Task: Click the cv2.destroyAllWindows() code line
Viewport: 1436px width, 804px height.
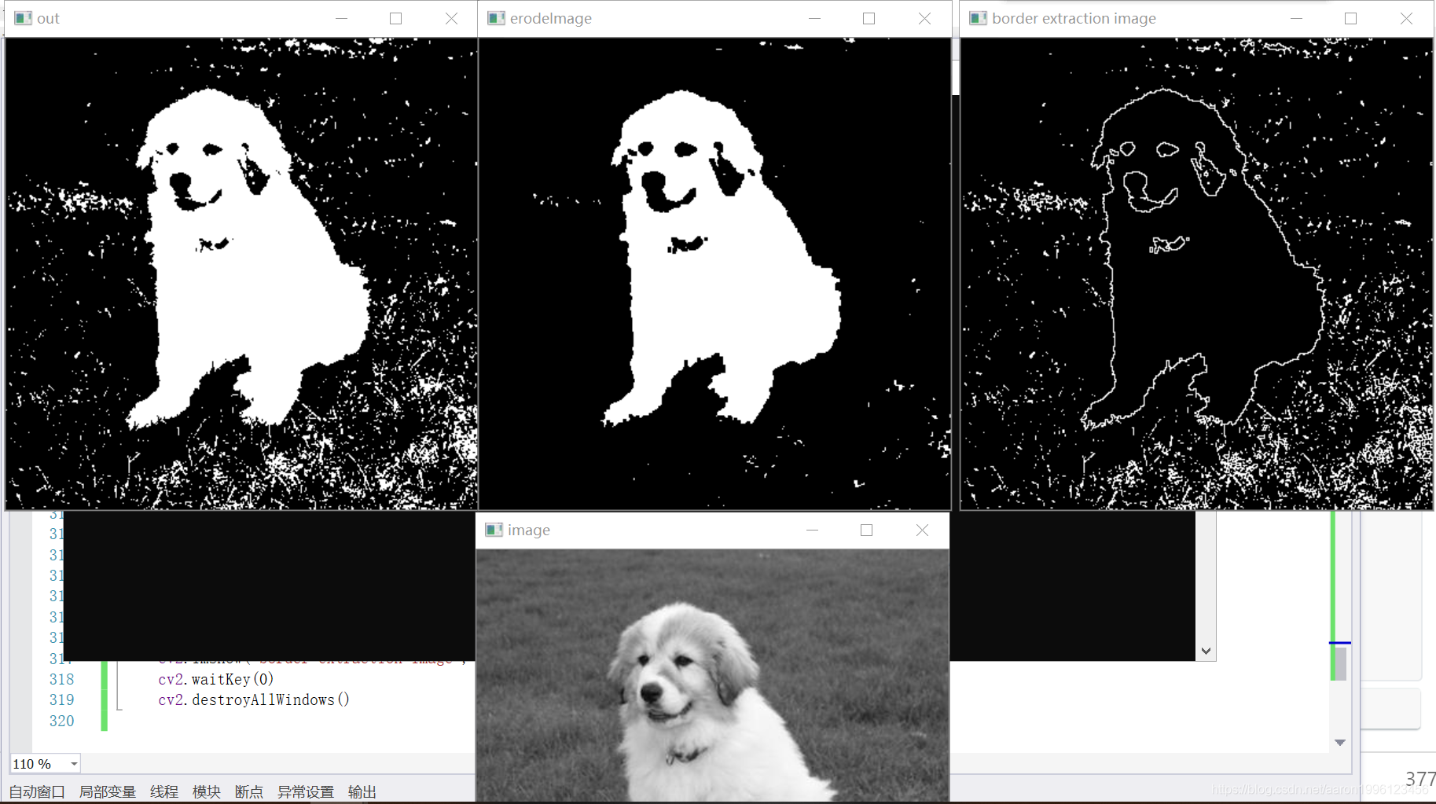Action: click(254, 699)
